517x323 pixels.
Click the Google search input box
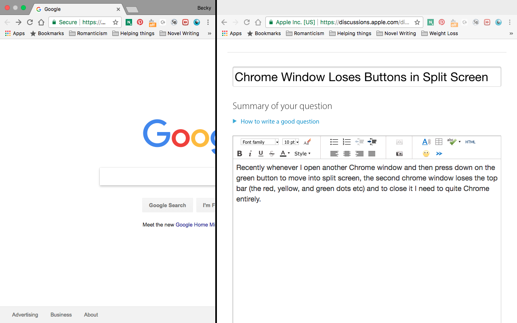158,176
